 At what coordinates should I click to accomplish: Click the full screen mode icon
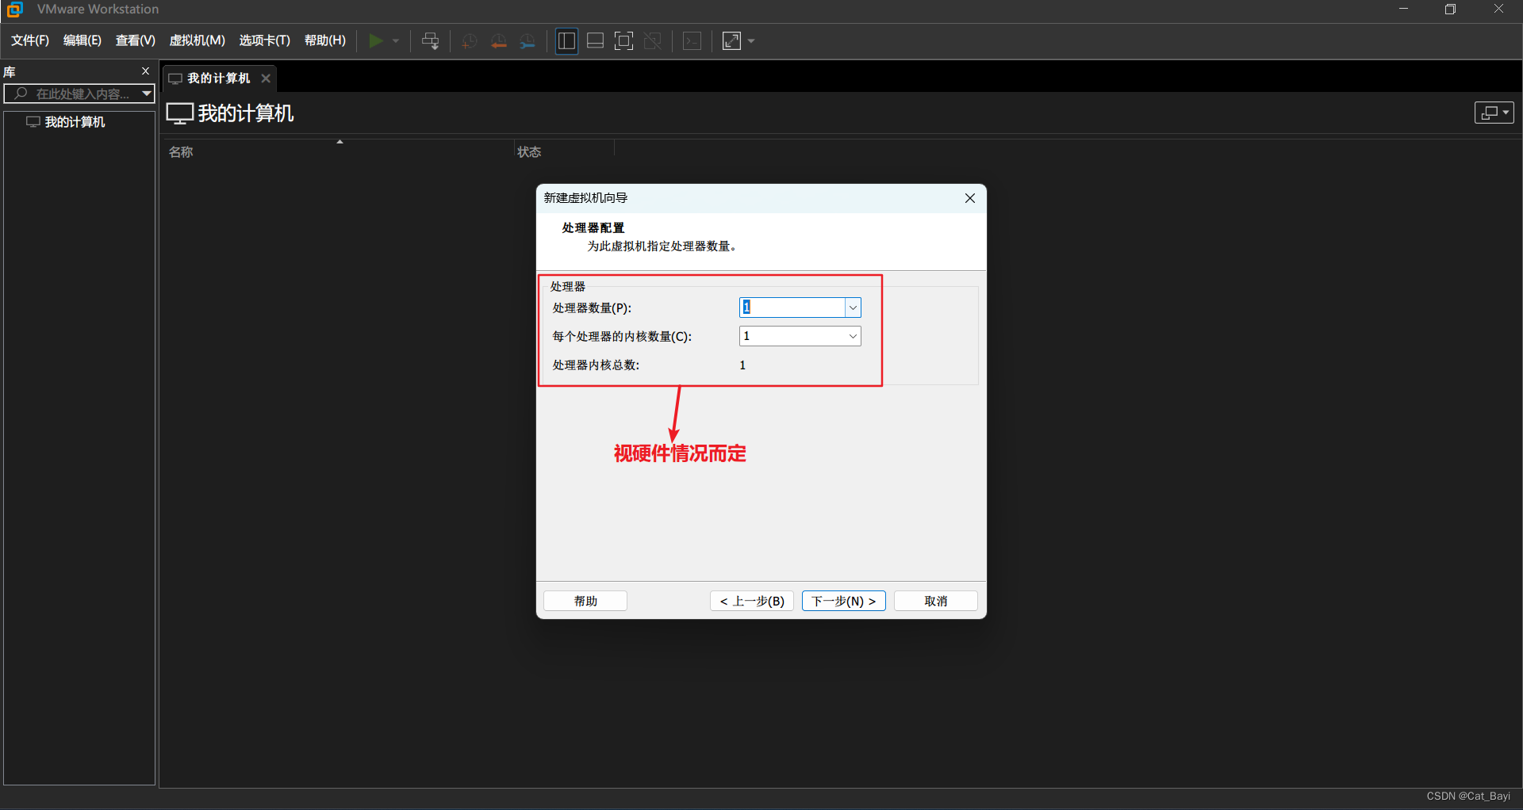[x=624, y=40]
